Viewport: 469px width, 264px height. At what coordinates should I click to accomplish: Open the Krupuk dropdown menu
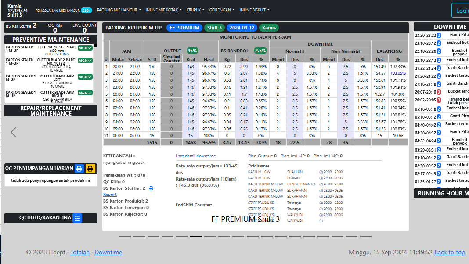tap(195, 10)
